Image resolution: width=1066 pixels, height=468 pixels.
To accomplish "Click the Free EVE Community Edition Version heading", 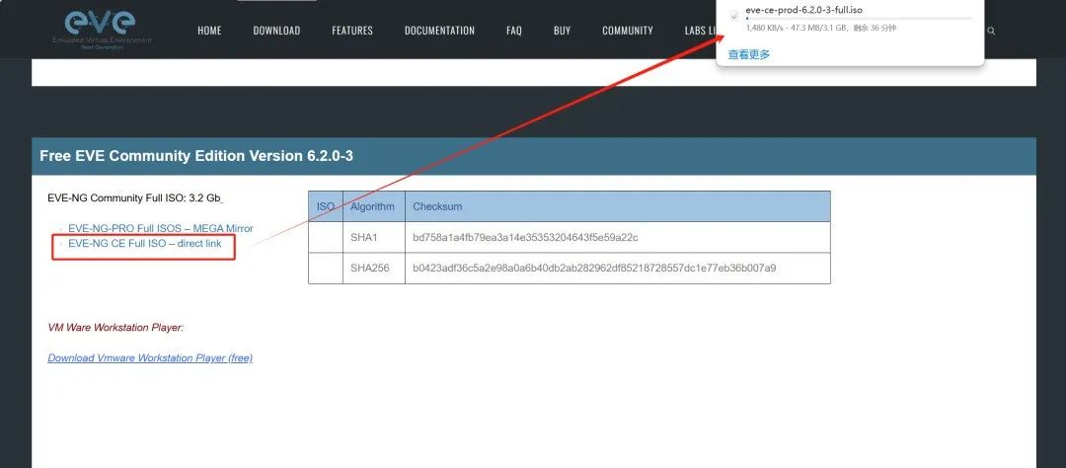I will click(x=195, y=156).
